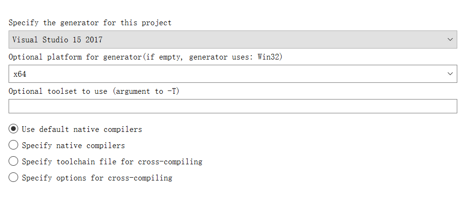Enable "Specify toolchain file for cross-compiling" radio button
This screenshot has width=463, height=210.
pyautogui.click(x=14, y=161)
